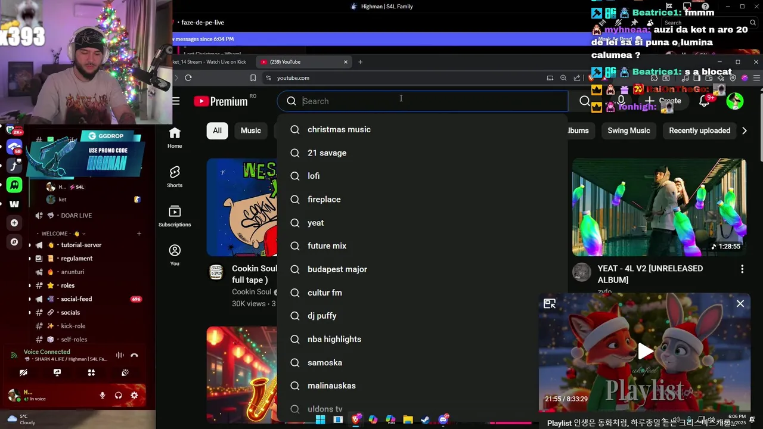Select the Recently uploaded filter chip
The image size is (763, 429).
699,130
